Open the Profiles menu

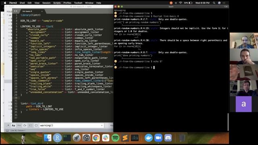(x=67, y=3)
